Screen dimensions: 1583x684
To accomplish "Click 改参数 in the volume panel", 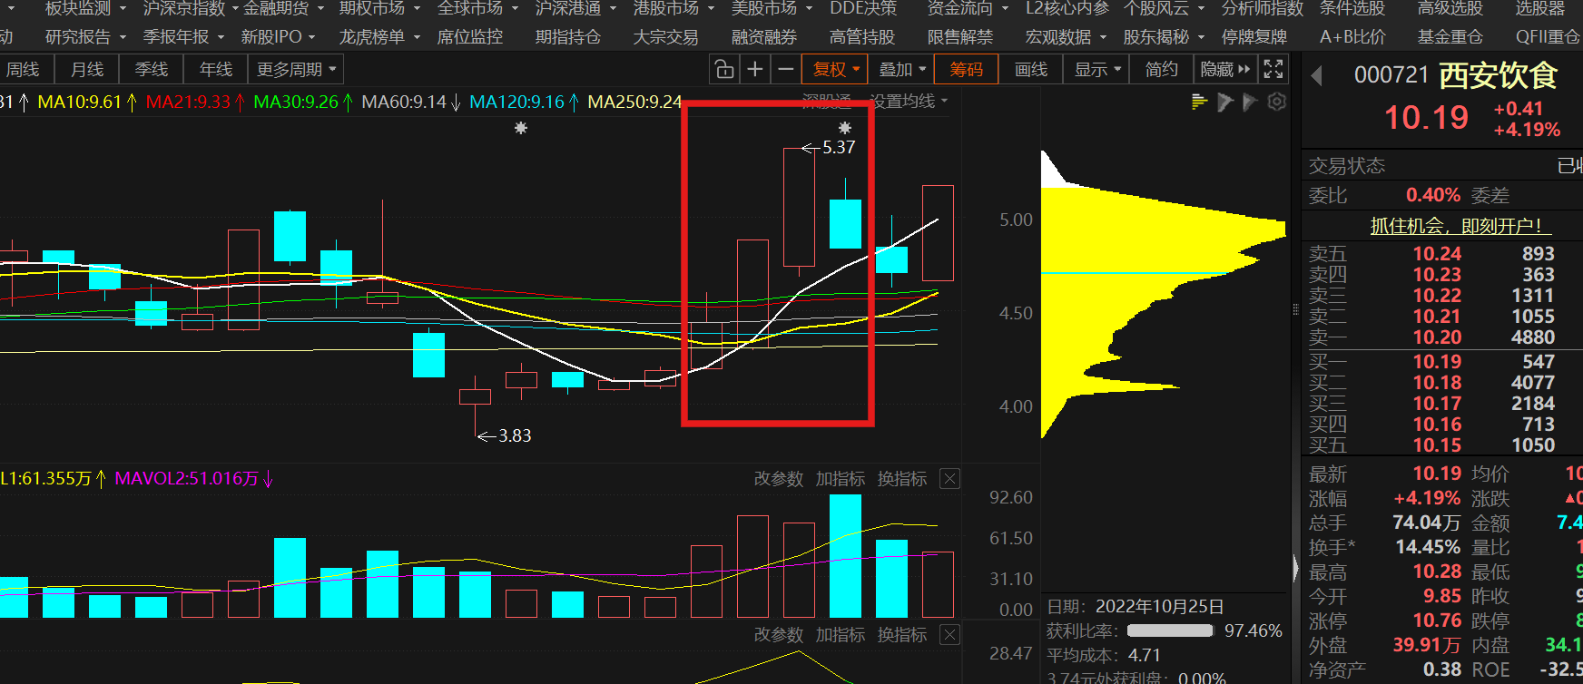I will 779,479.
